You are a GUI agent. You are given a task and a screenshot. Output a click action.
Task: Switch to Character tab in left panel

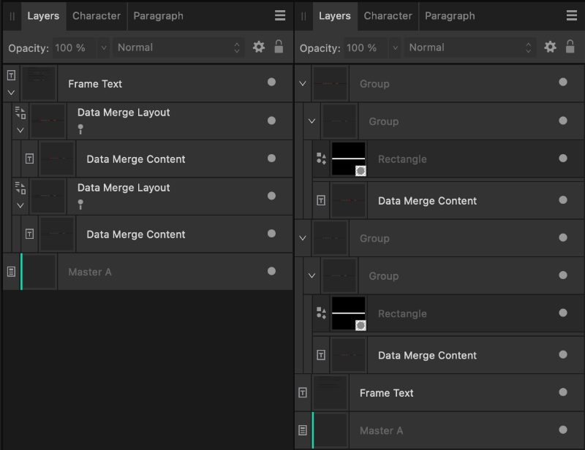97,15
